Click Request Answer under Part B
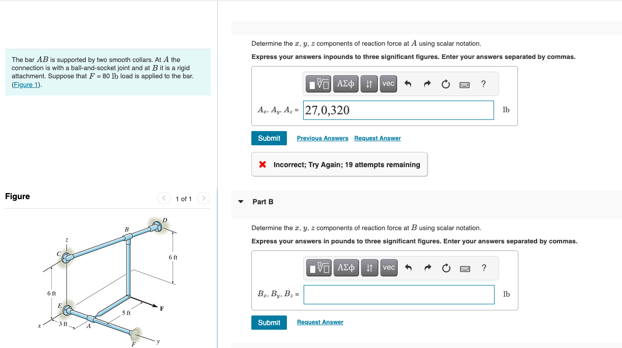Screen dimensions: 622x348 [x=320, y=322]
